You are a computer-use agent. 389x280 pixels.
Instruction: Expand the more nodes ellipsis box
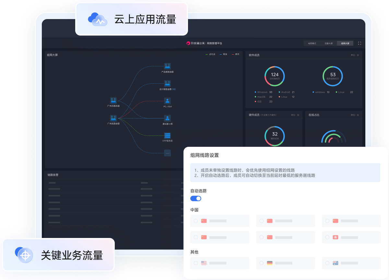167,153
